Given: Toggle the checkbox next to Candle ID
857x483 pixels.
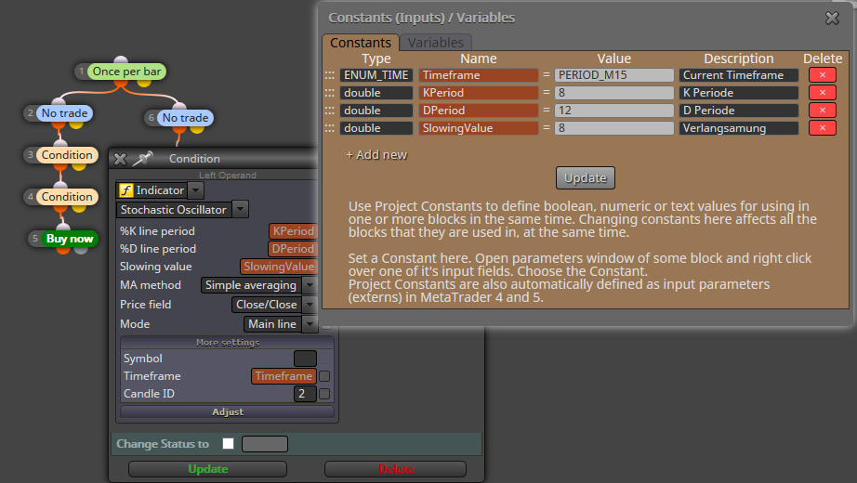Looking at the screenshot, I should [x=324, y=394].
